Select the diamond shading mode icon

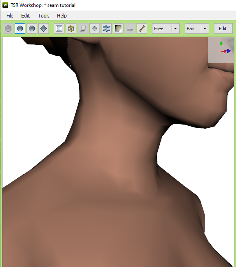44,28
